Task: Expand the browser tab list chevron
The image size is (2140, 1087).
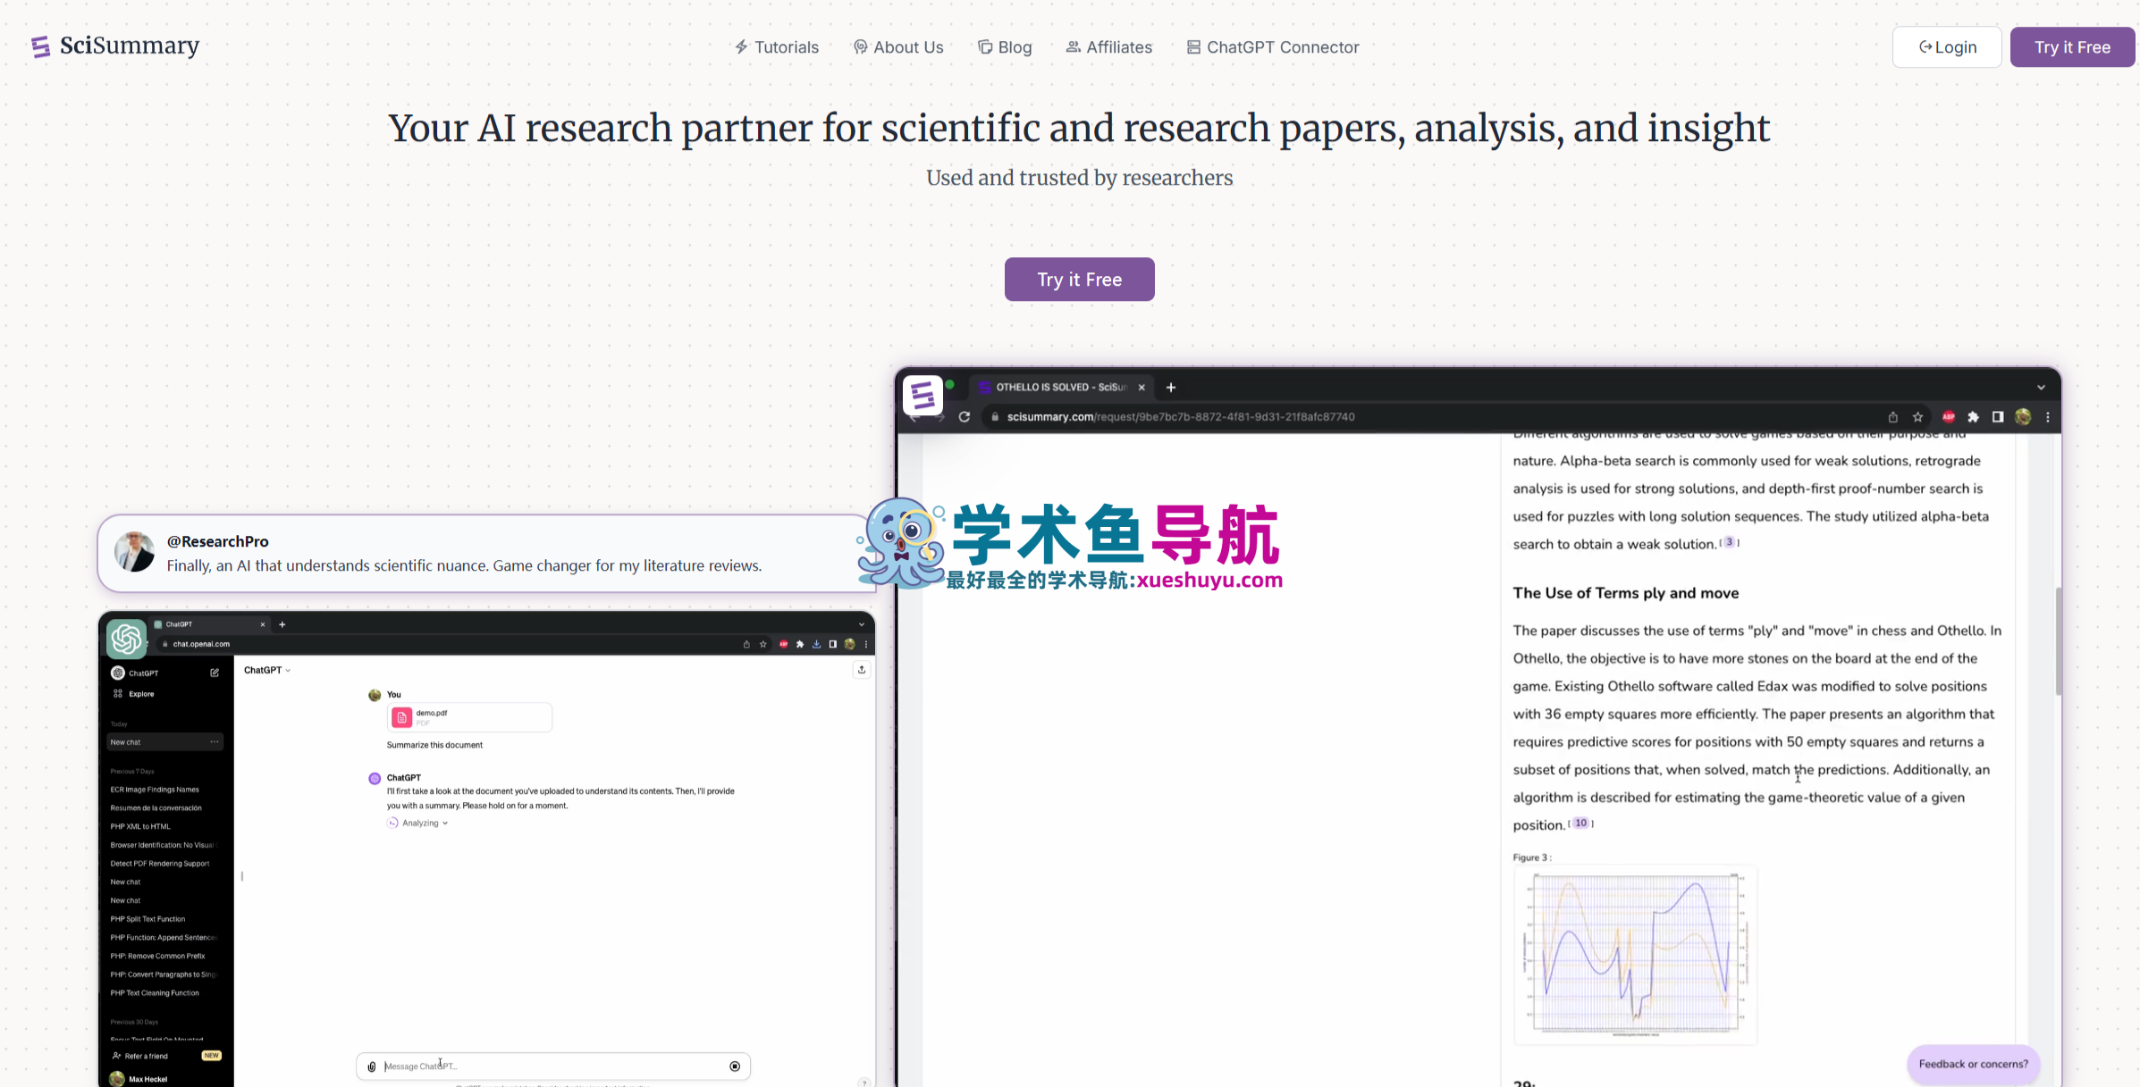Action: 2041,388
